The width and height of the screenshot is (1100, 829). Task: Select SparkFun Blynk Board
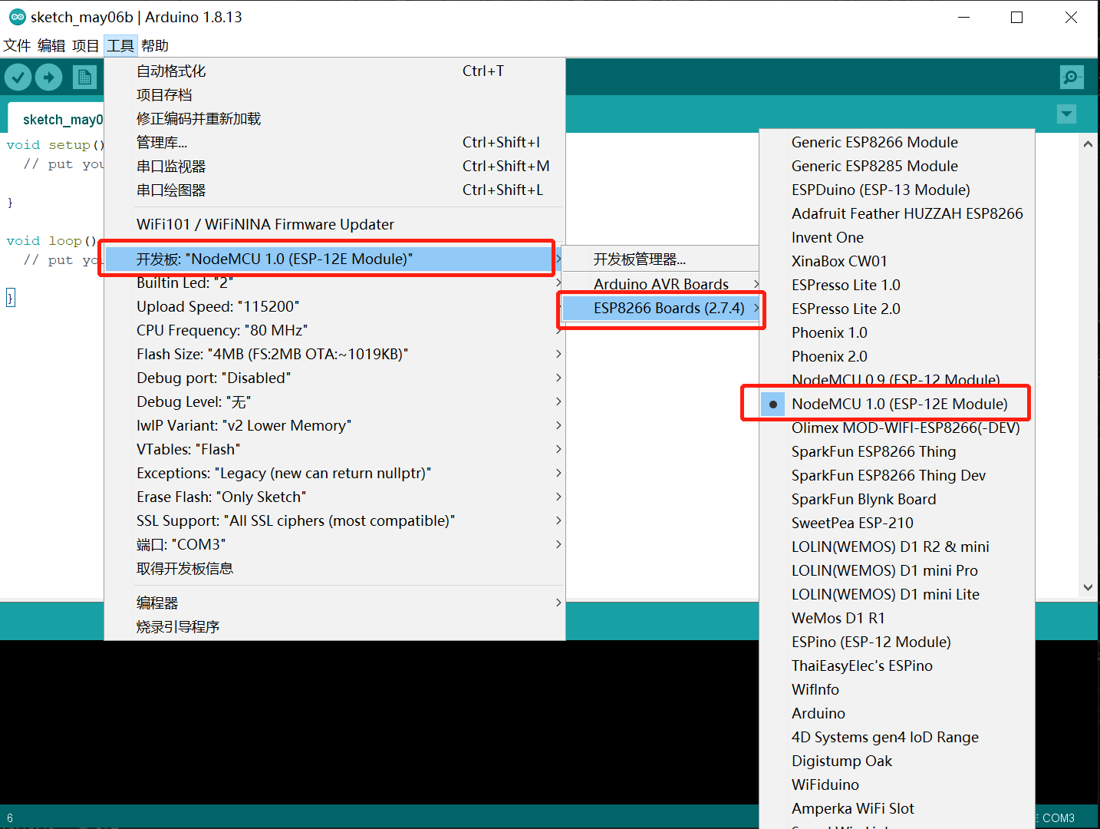[897, 500]
